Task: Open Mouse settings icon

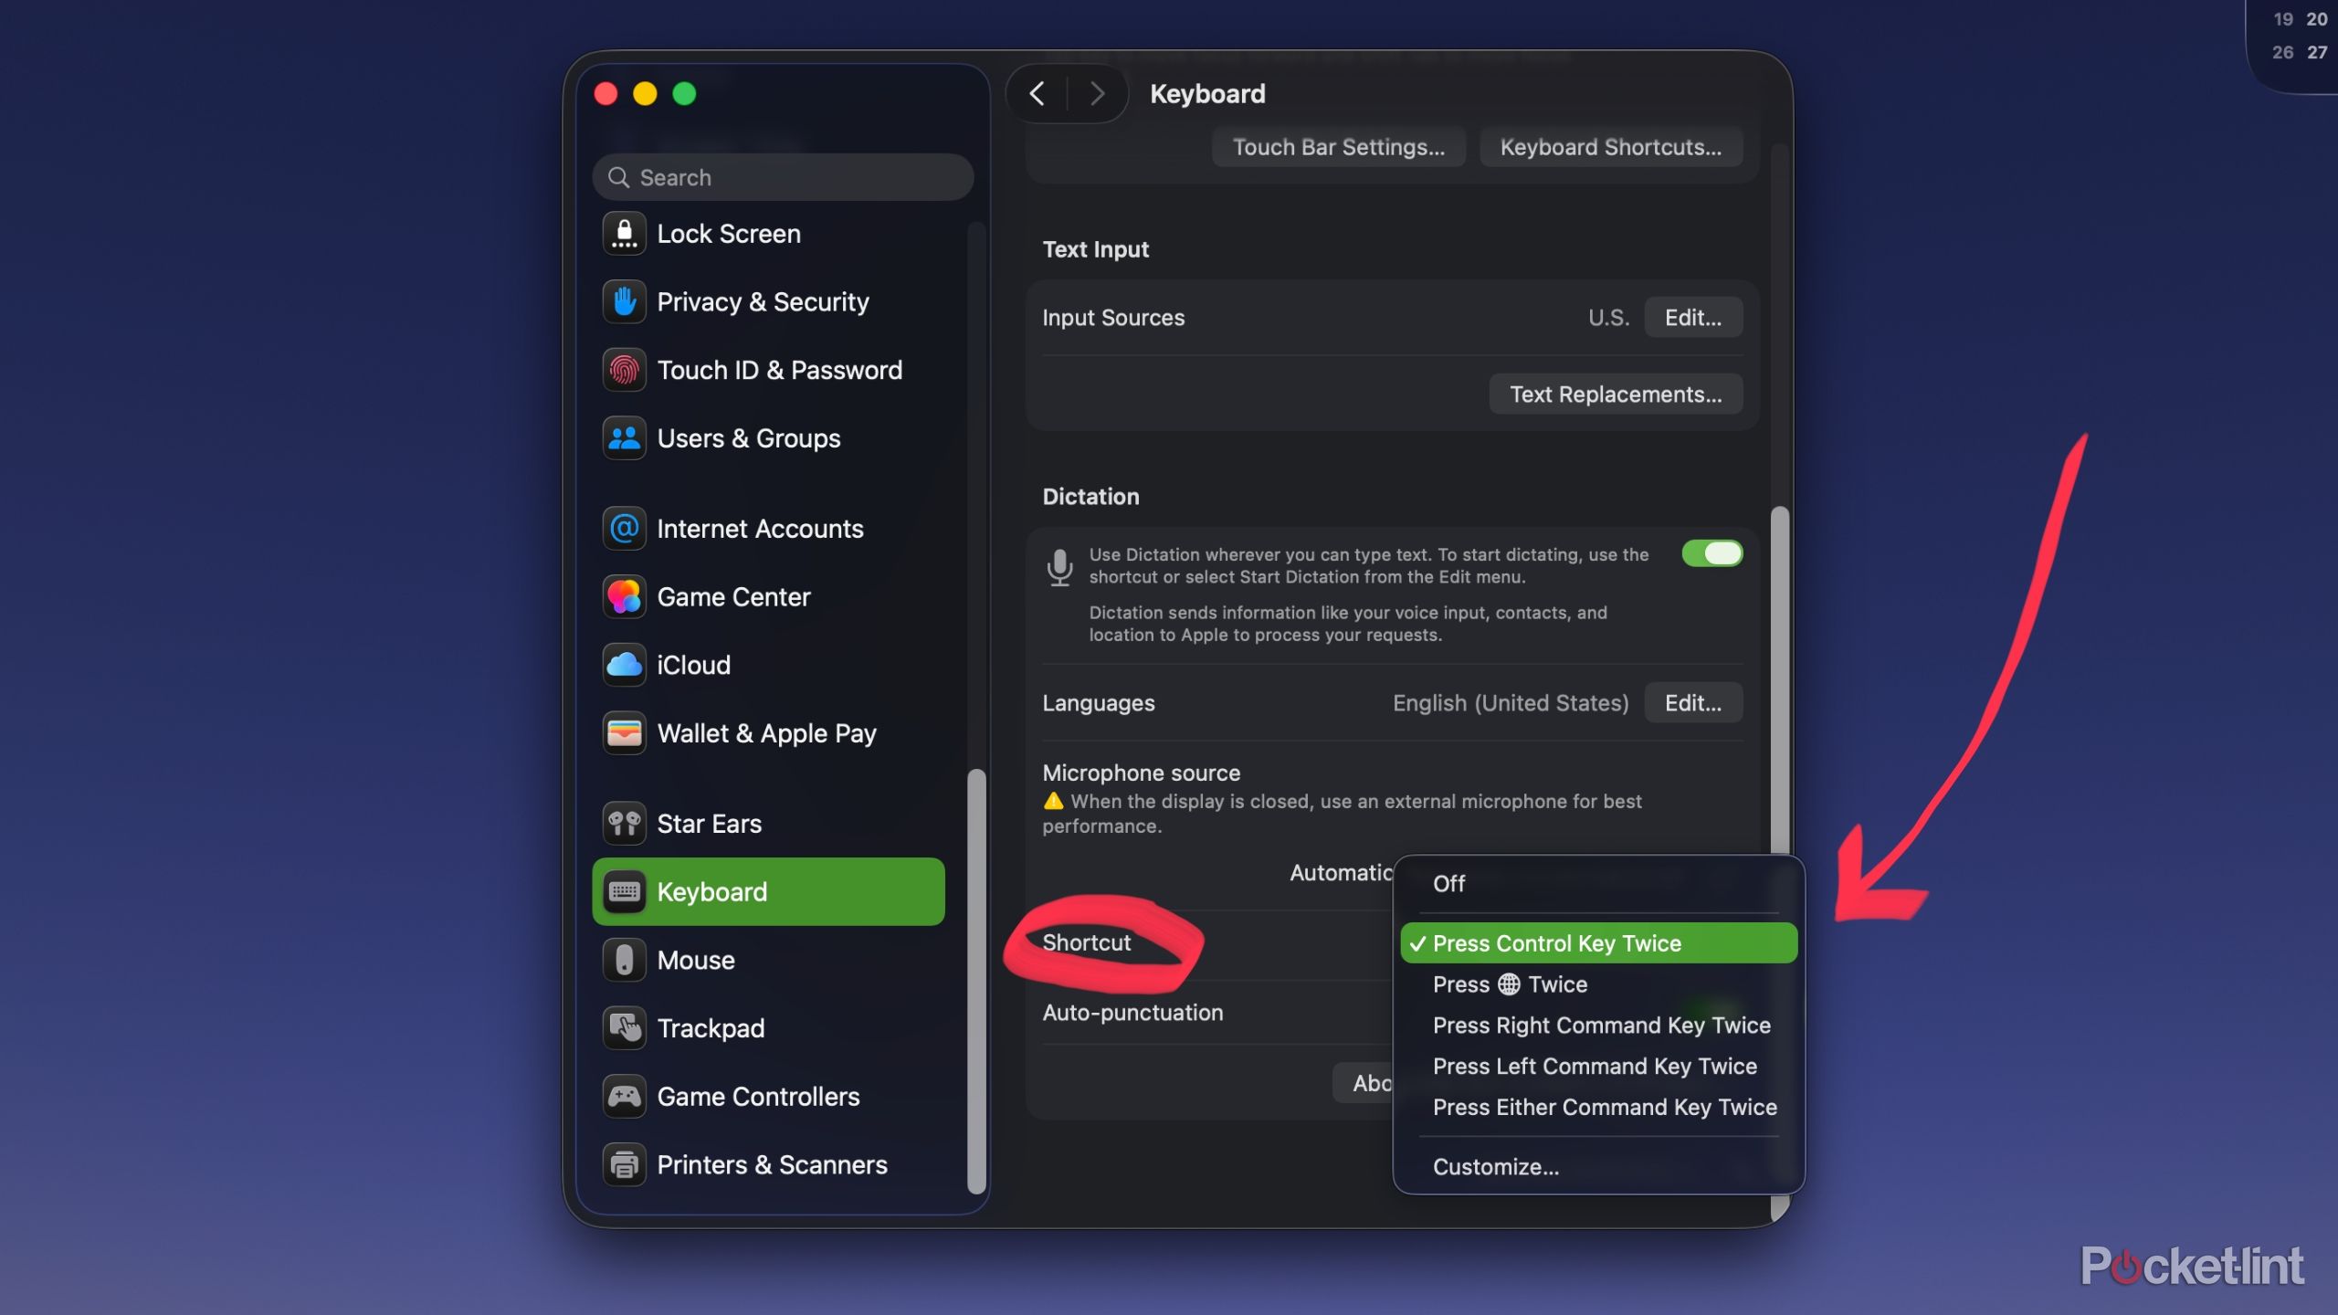Action: click(x=625, y=960)
